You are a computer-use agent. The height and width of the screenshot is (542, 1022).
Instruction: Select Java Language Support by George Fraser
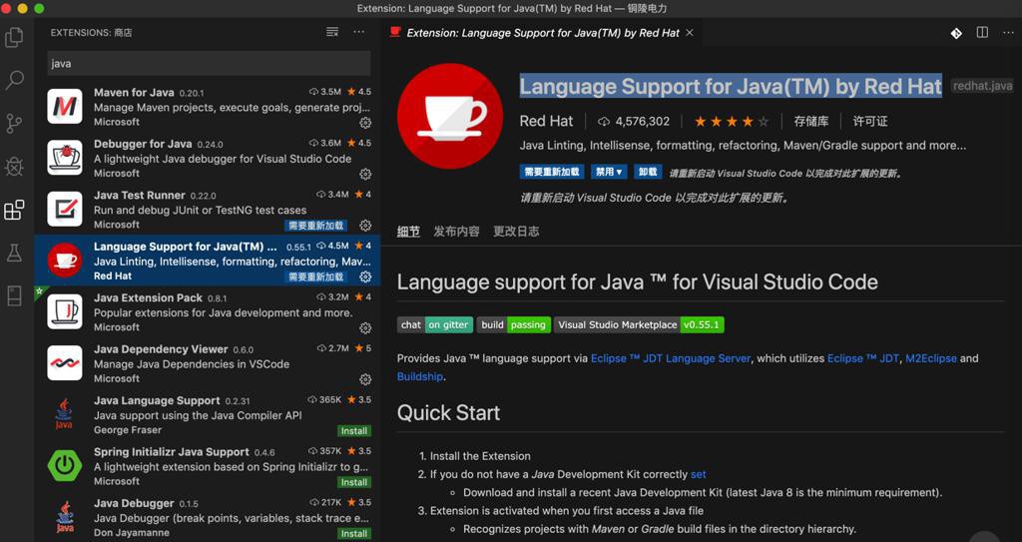pyautogui.click(x=208, y=415)
